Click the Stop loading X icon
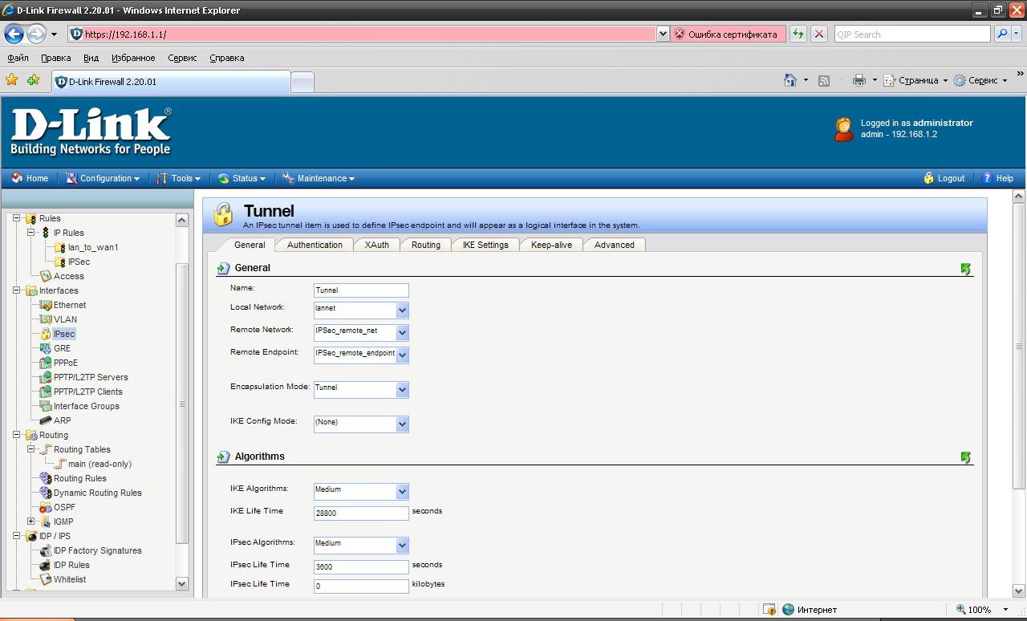This screenshot has height=621, width=1027. point(818,34)
